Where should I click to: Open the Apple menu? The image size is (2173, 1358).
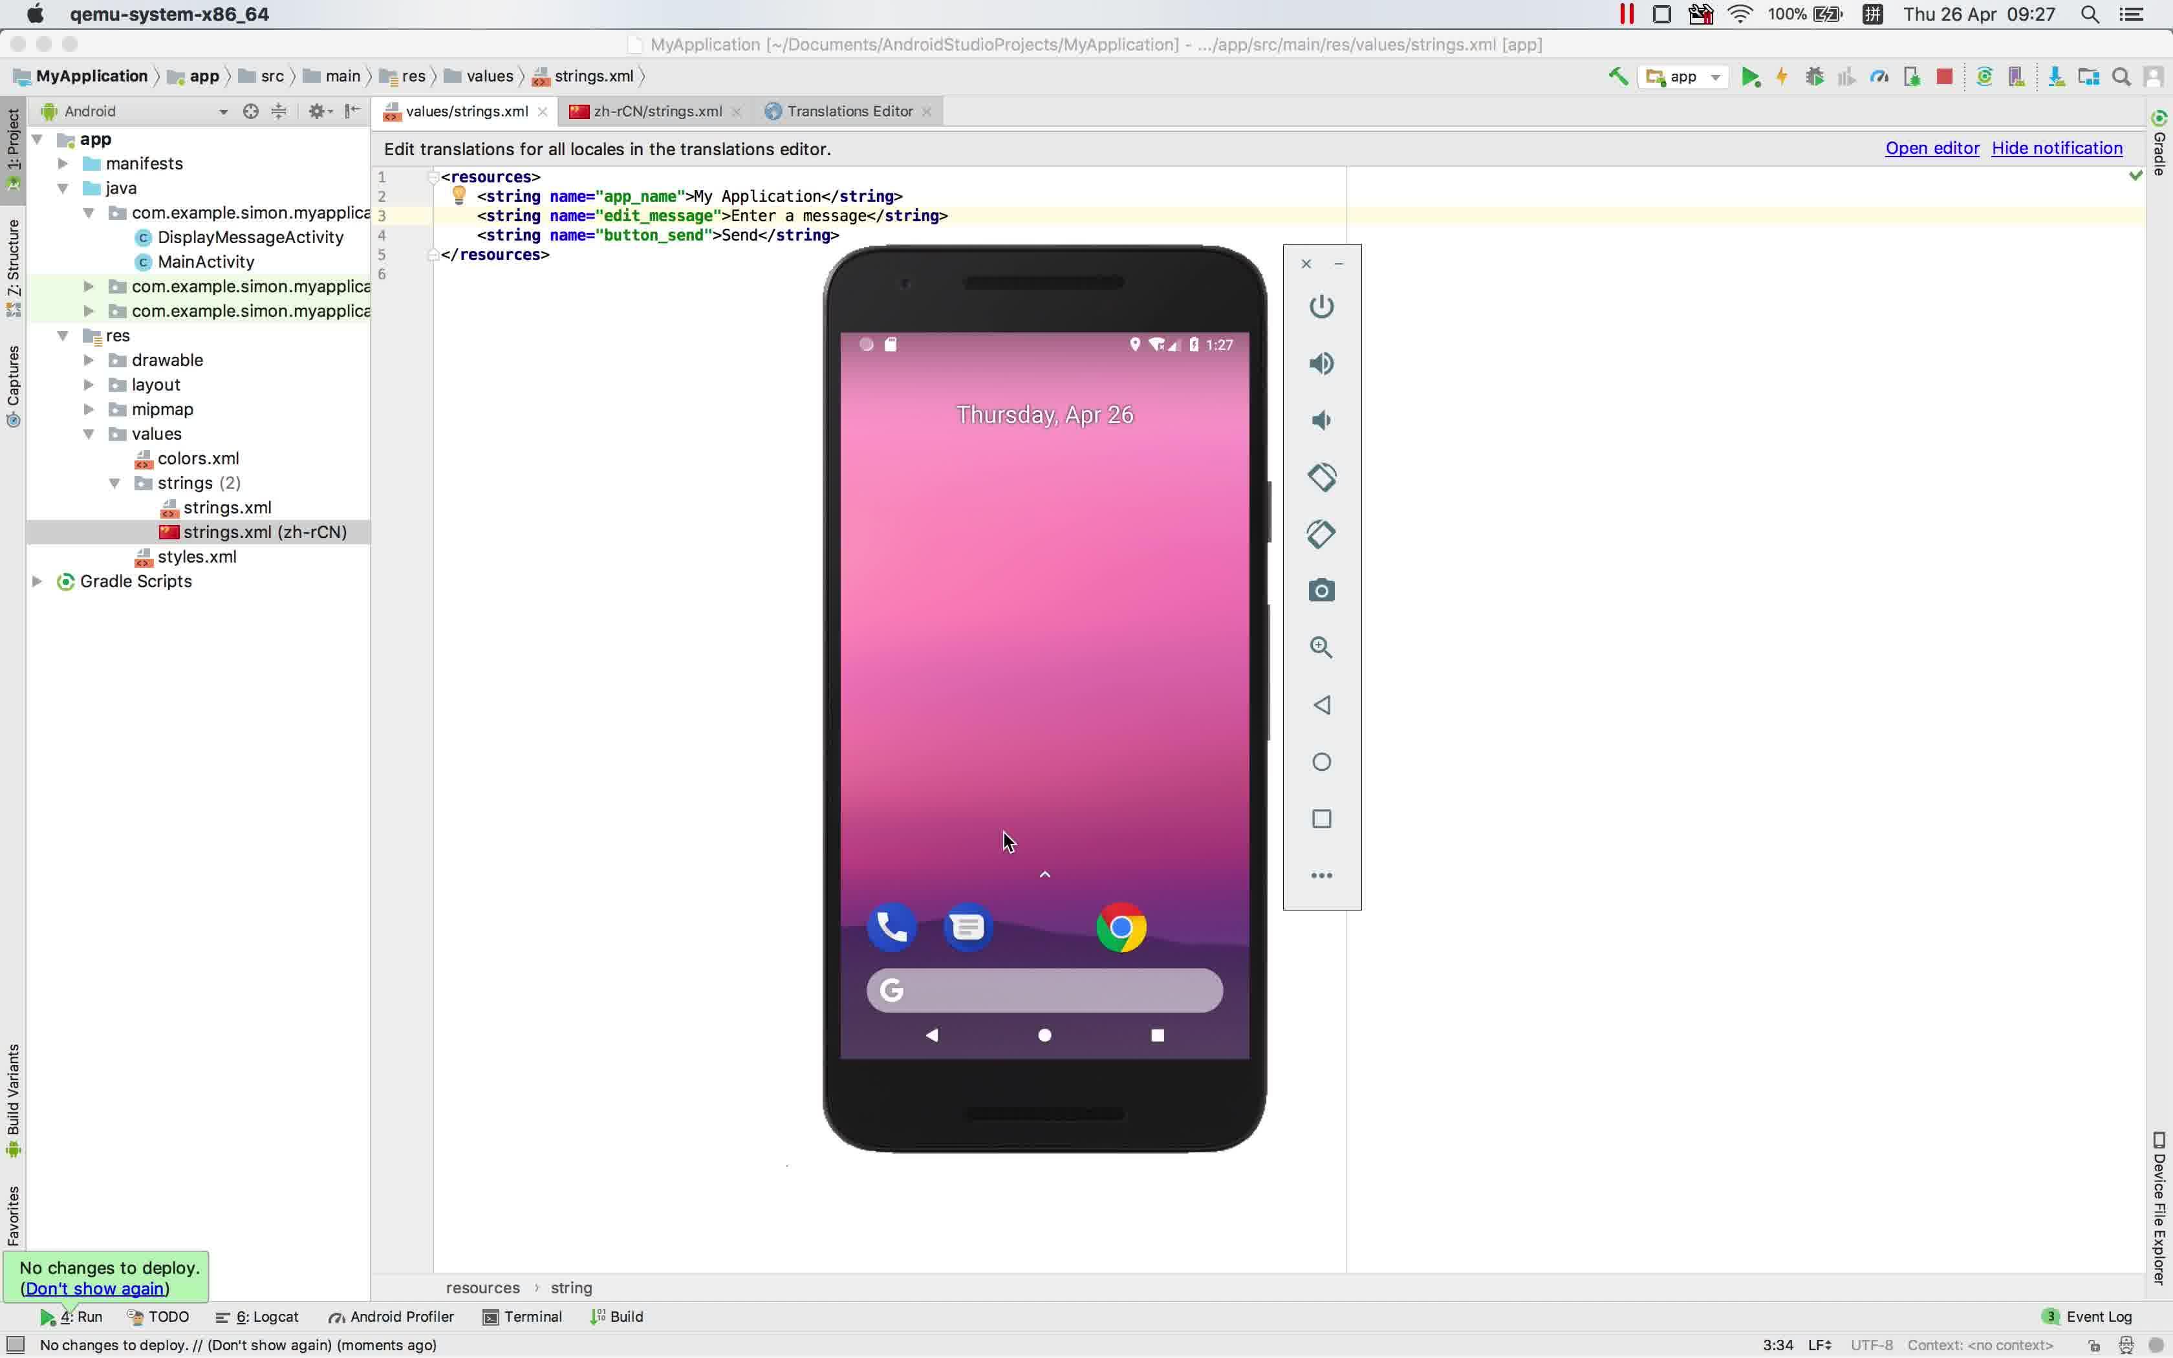(x=34, y=14)
